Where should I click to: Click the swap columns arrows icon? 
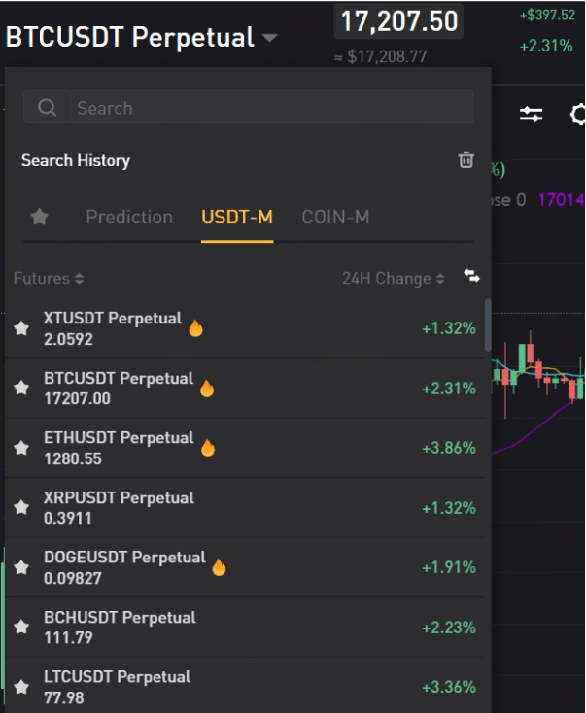[472, 277]
